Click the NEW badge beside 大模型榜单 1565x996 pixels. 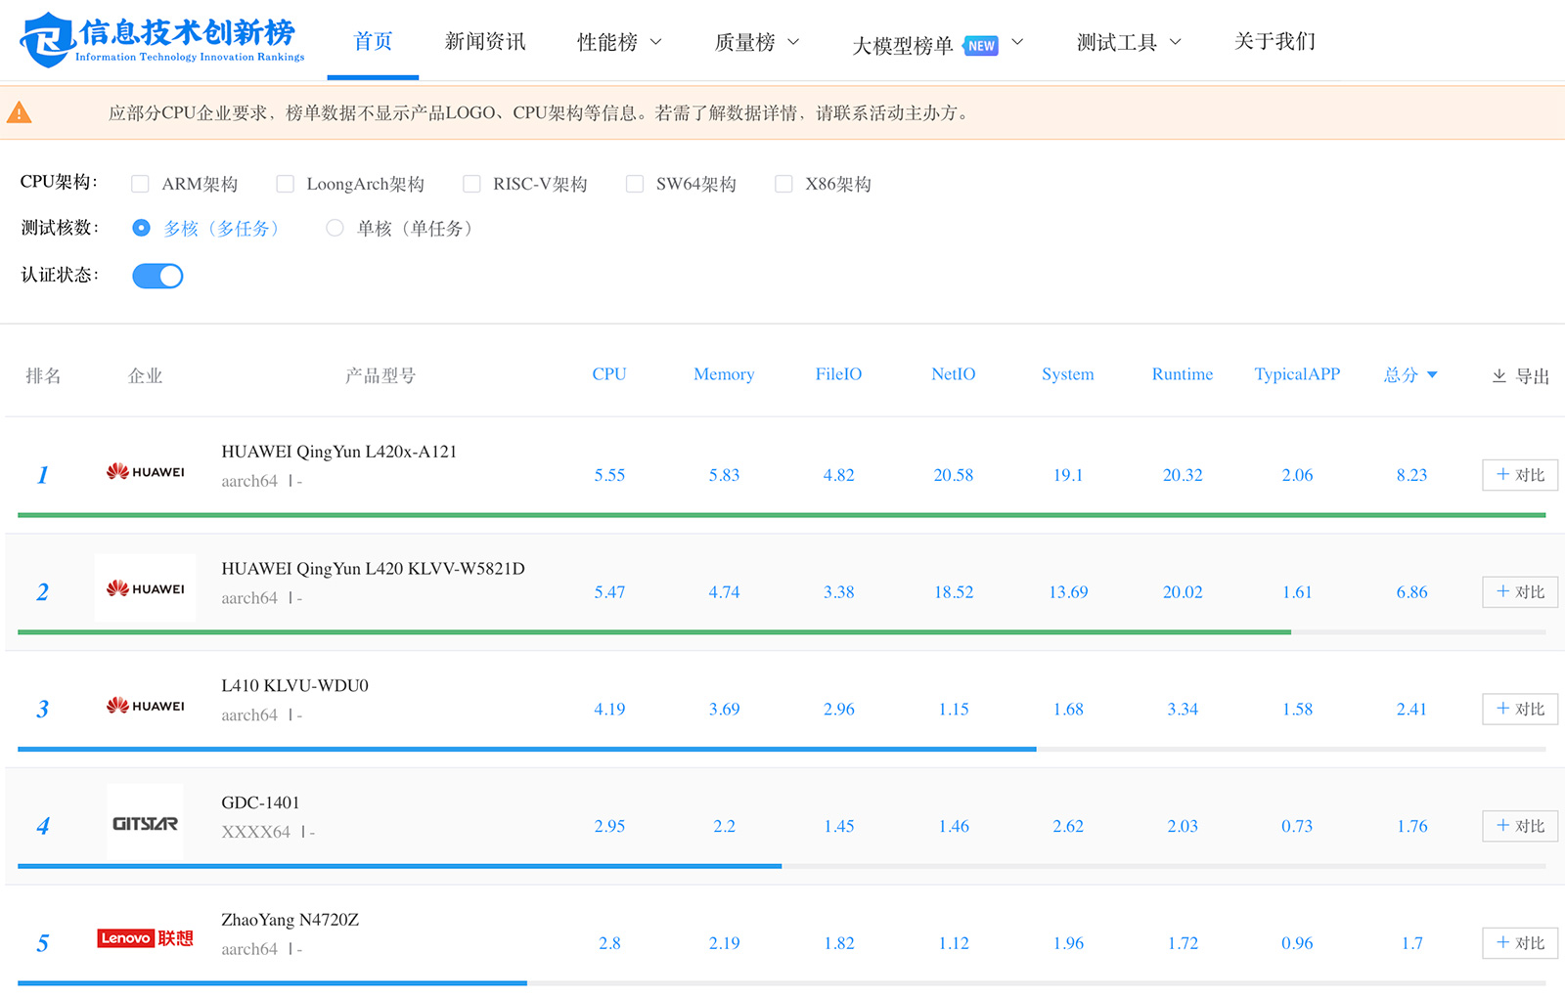(981, 46)
